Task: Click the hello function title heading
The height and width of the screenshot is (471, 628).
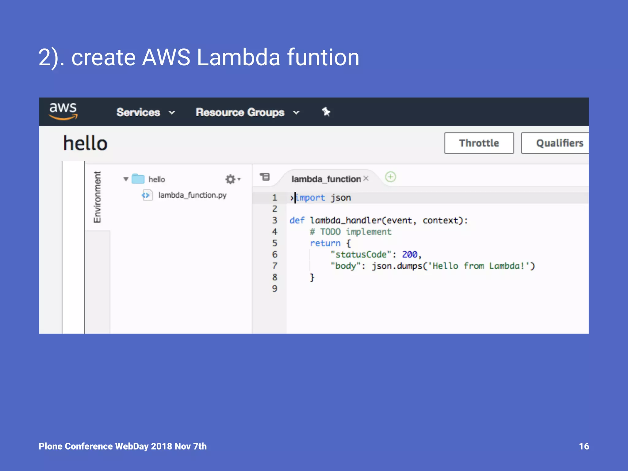Action: (85, 143)
